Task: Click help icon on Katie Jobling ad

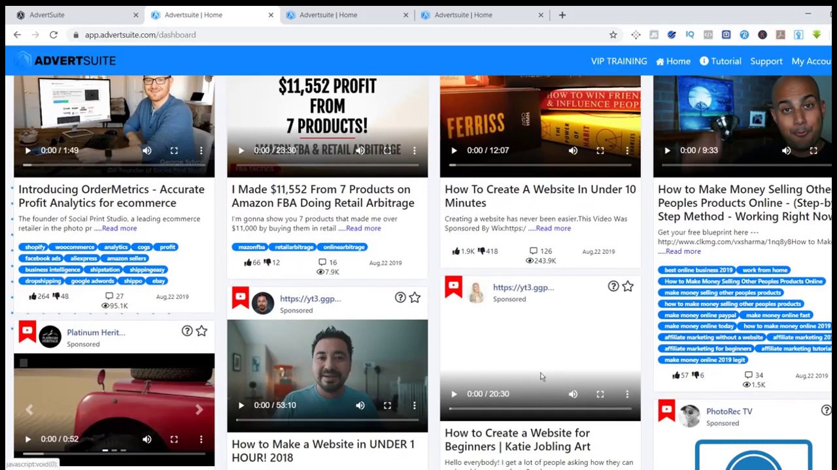Action: 613,287
